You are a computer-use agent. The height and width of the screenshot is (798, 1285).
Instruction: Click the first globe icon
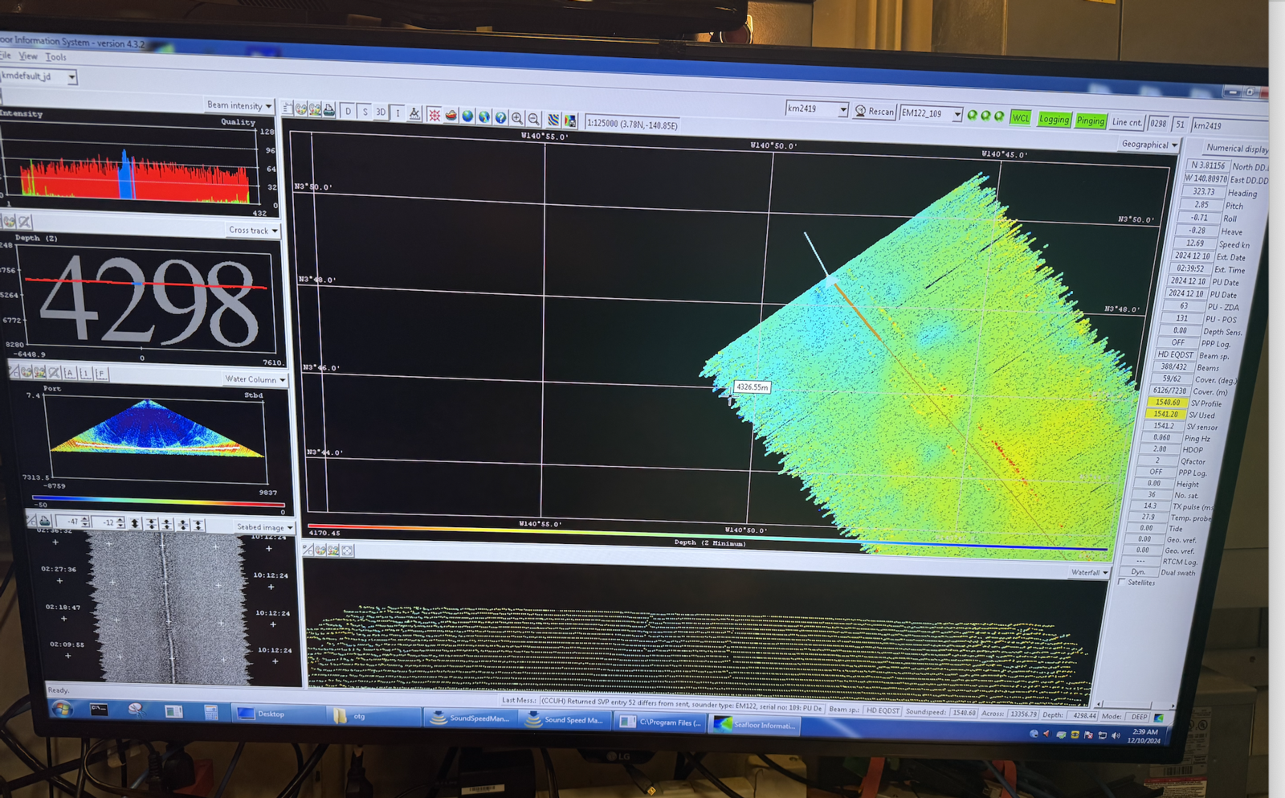467,116
